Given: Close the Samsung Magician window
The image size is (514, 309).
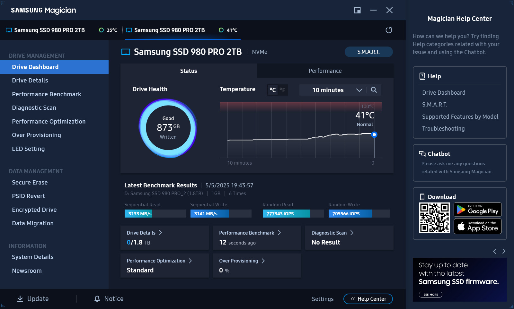Looking at the screenshot, I should pyautogui.click(x=389, y=10).
